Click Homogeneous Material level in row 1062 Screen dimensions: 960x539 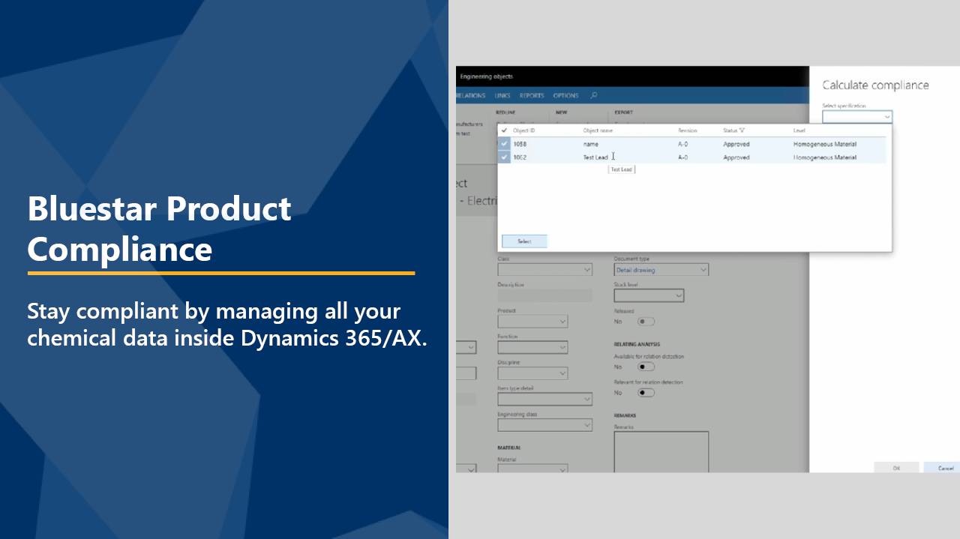click(825, 157)
